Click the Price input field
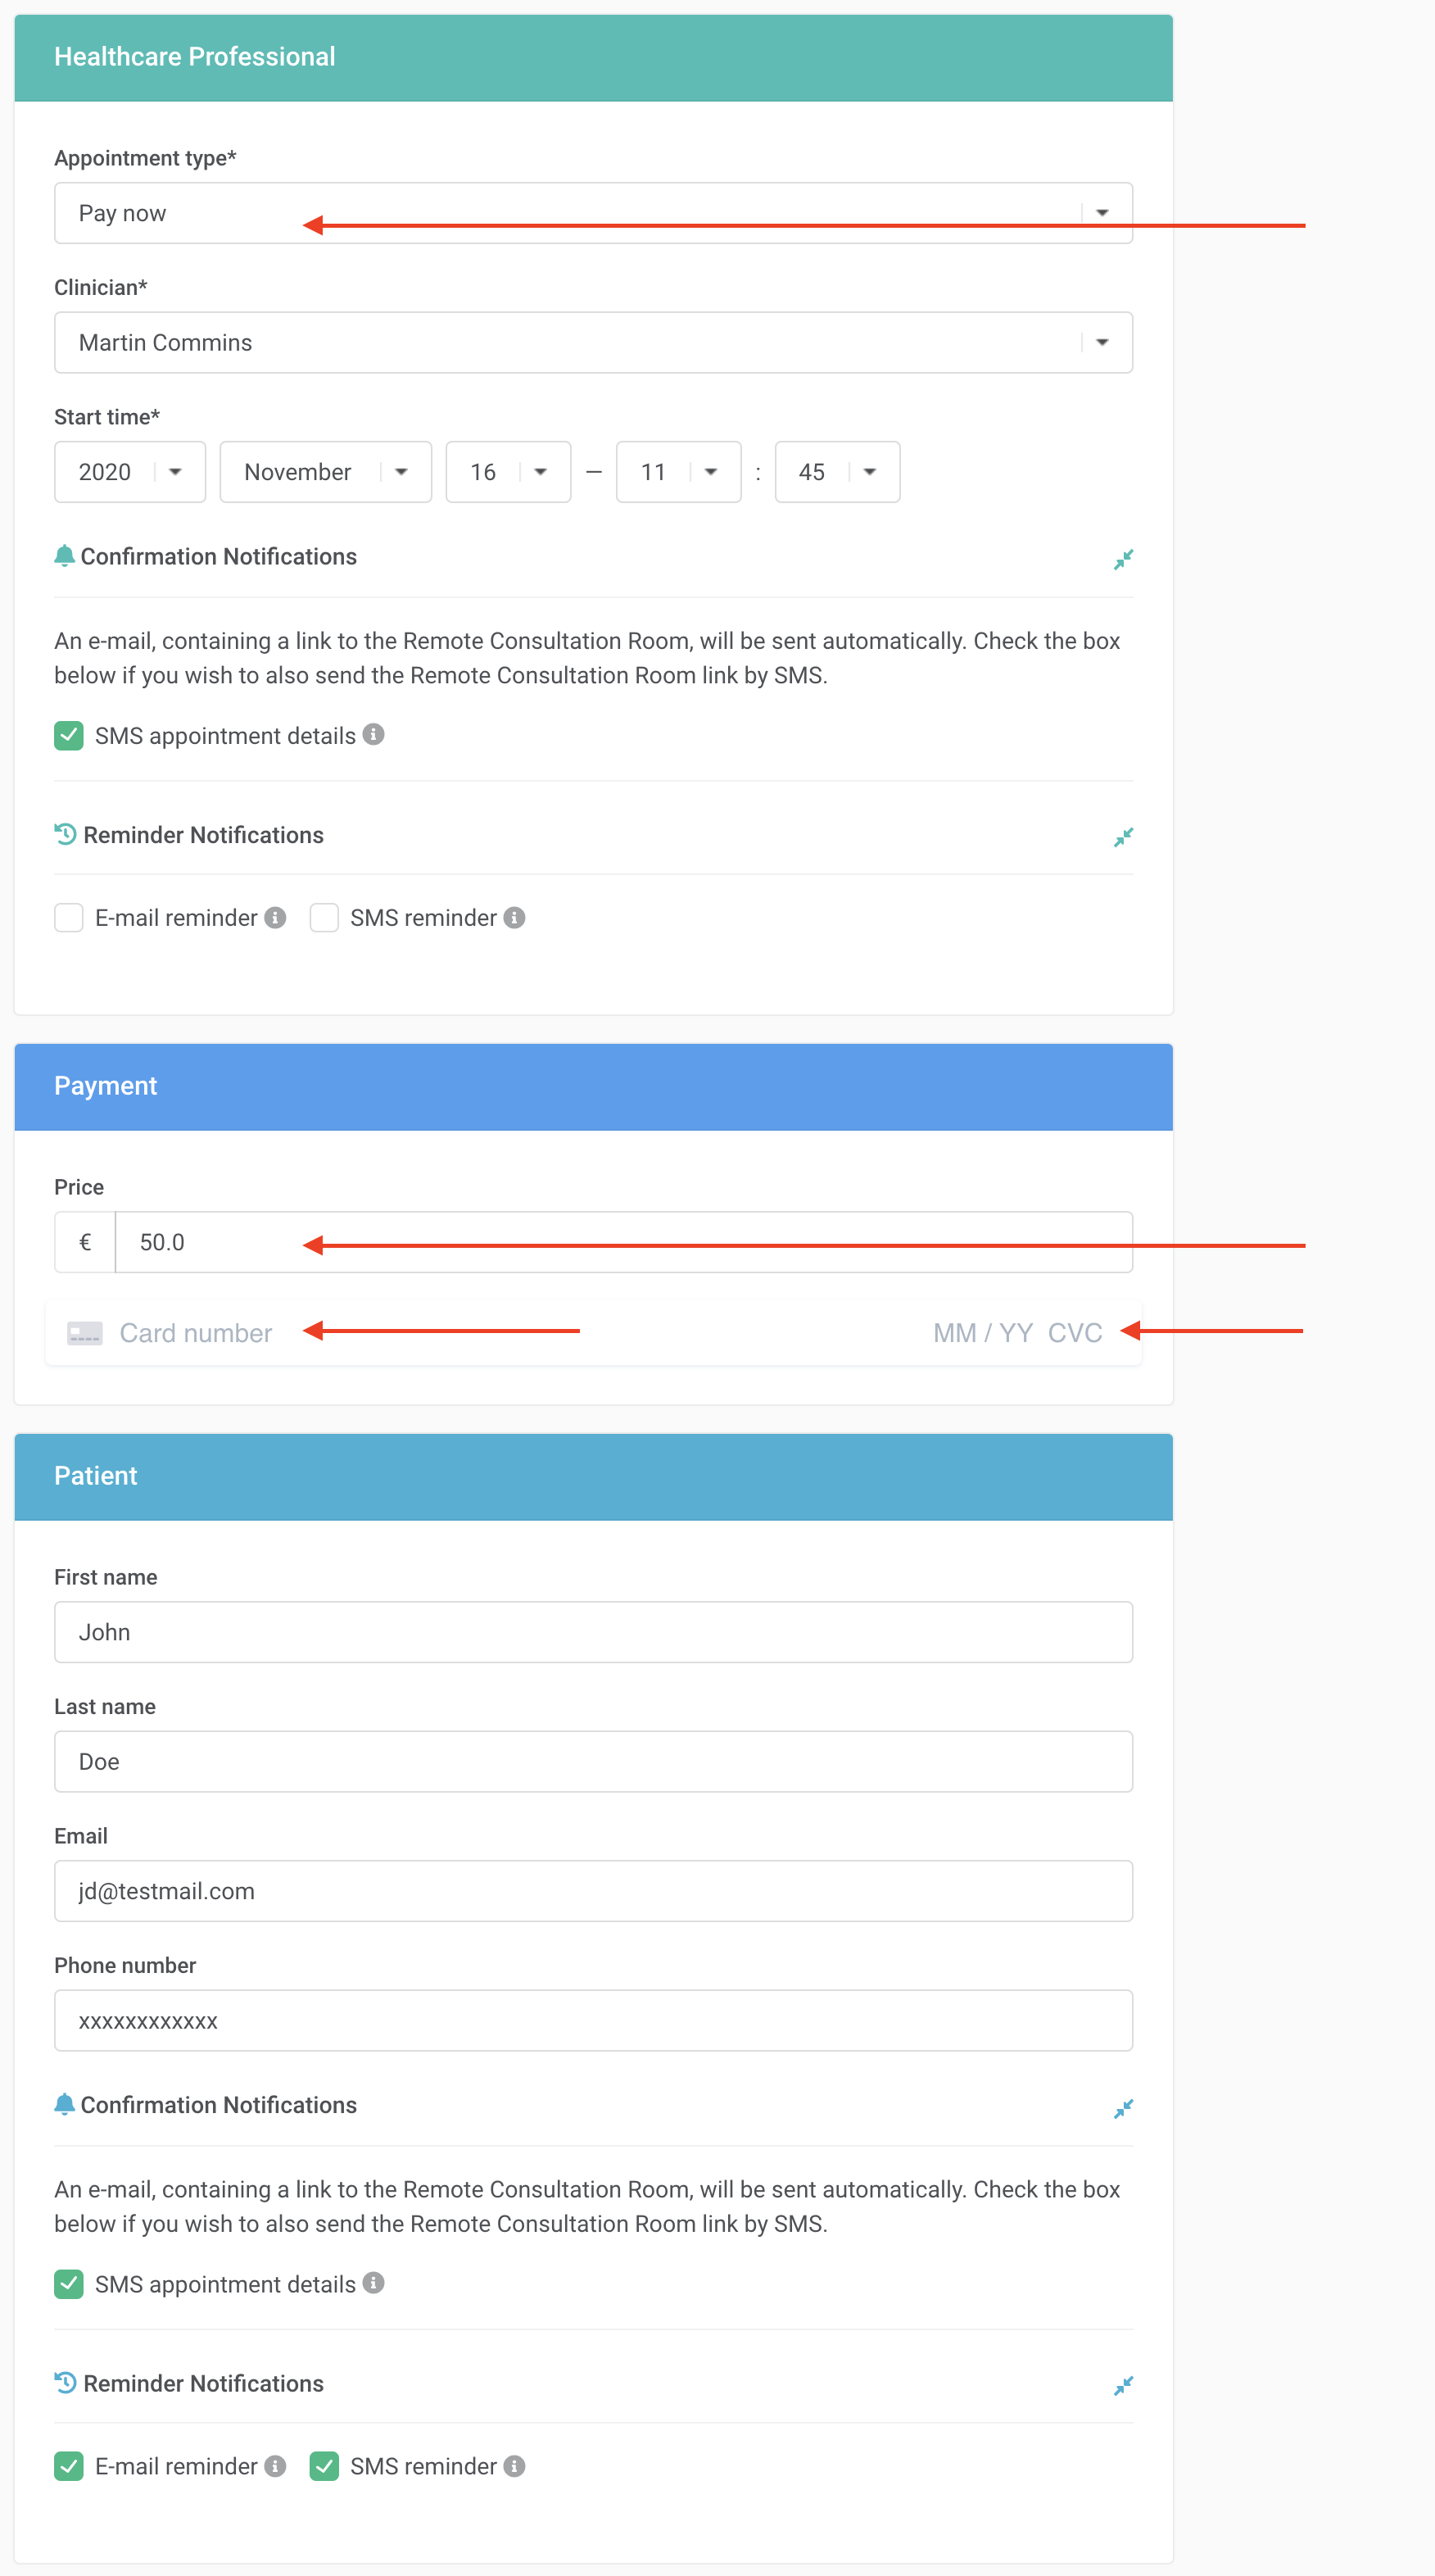1435x2576 pixels. [624, 1242]
